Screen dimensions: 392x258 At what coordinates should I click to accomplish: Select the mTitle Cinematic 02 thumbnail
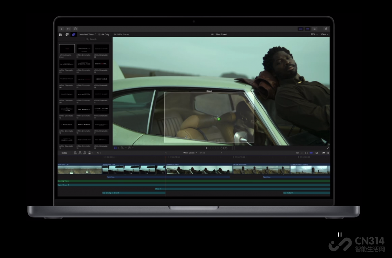point(101,49)
